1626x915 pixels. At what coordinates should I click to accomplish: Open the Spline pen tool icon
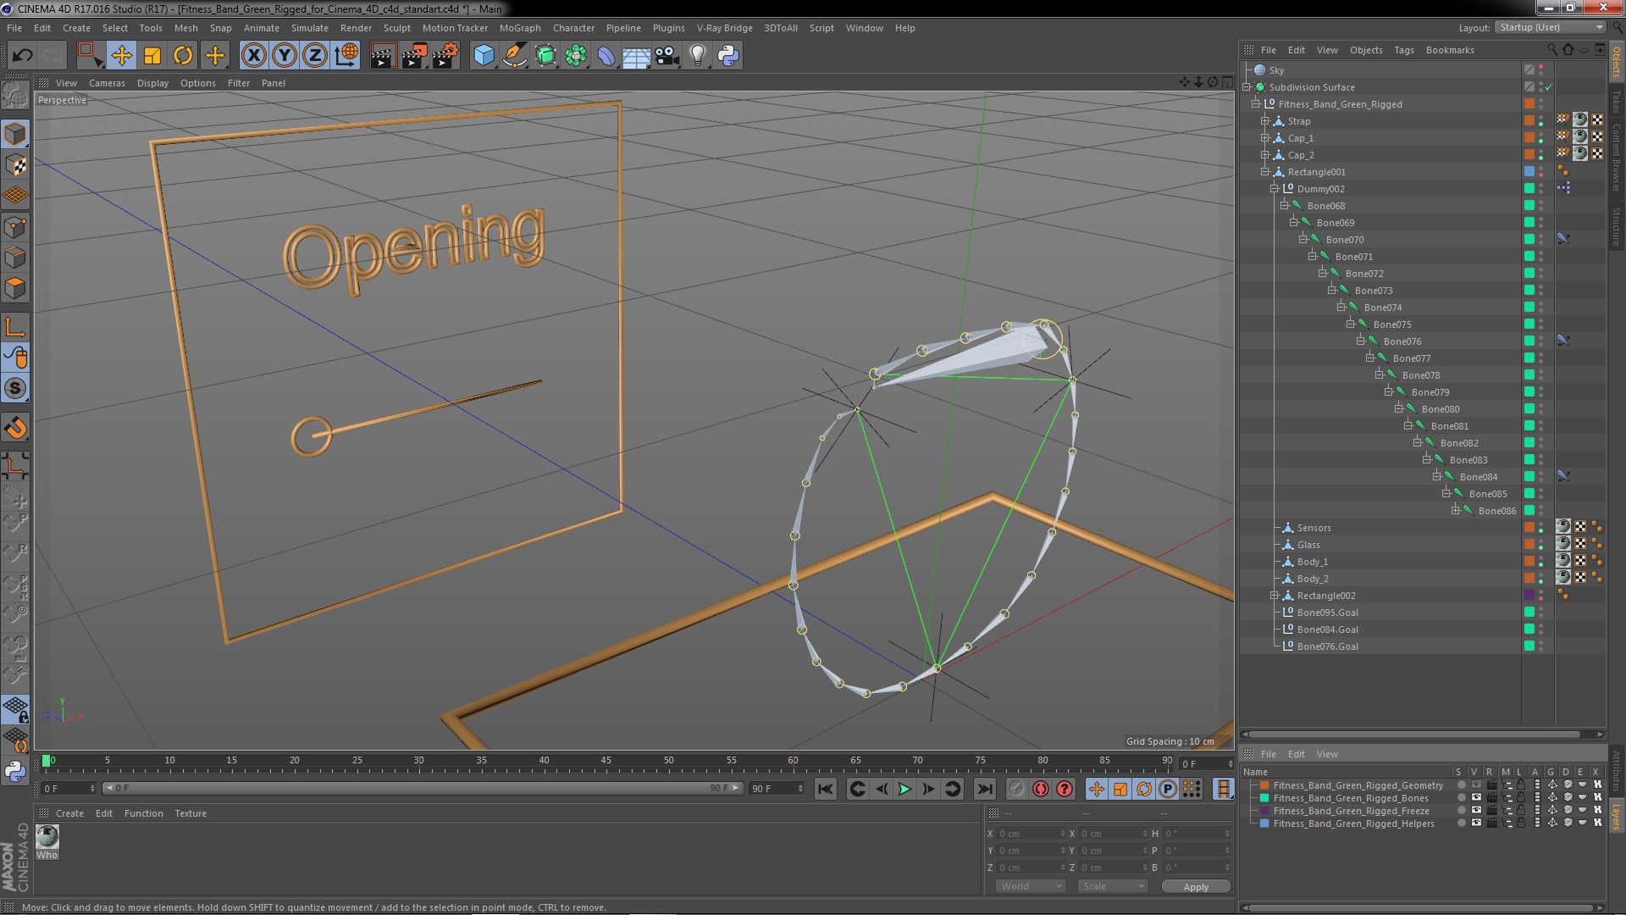tap(514, 56)
